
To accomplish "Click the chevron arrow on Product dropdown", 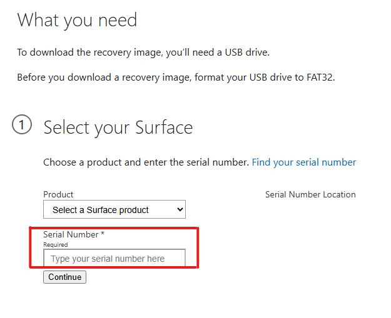I will tap(180, 210).
